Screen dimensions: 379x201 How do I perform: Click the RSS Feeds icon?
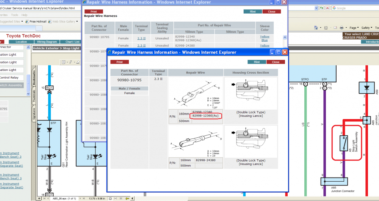(326, 28)
